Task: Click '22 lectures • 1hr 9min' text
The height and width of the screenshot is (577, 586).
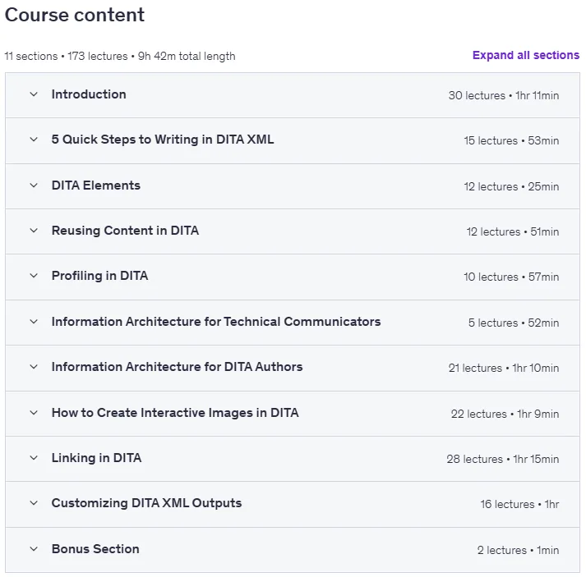Action: pos(505,414)
